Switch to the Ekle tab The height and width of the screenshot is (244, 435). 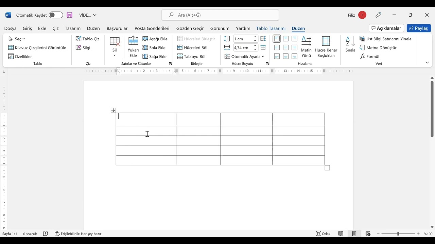pyautogui.click(x=42, y=28)
